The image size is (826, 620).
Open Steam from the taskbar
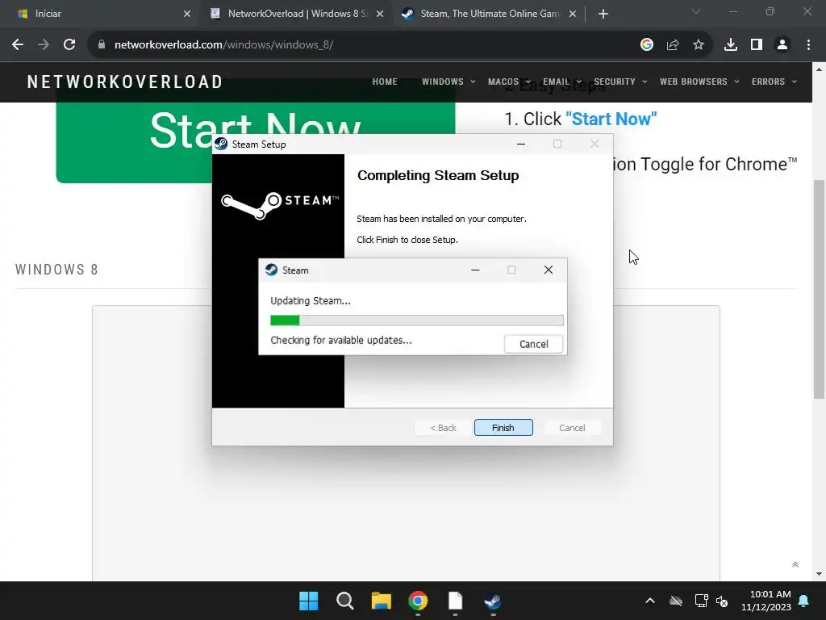click(493, 601)
